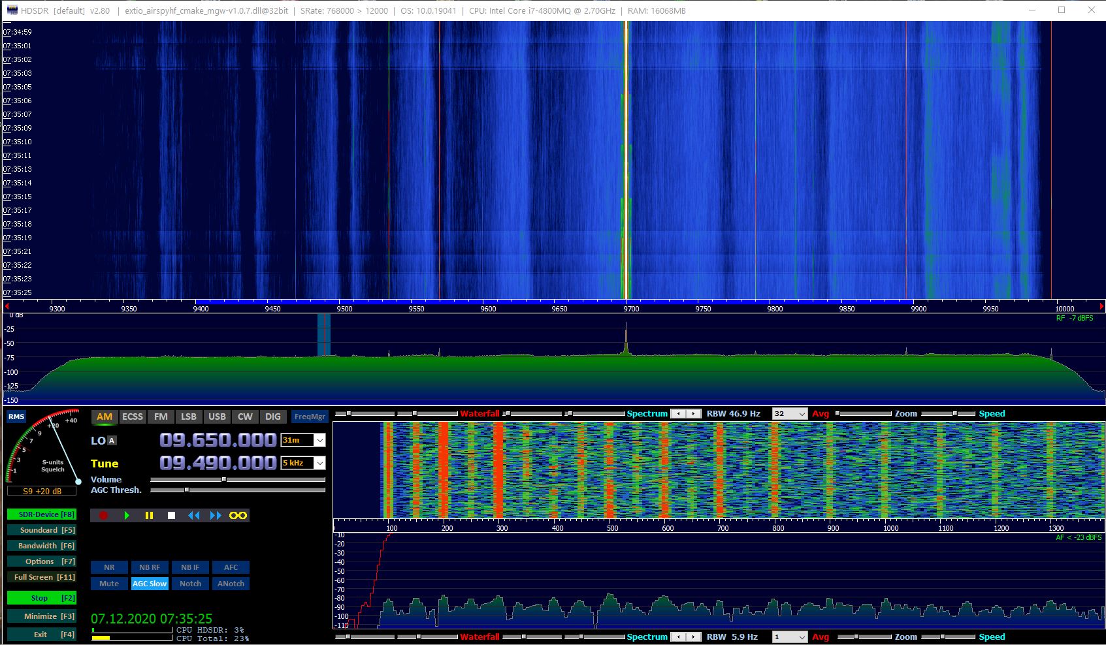1106x645 pixels.
Task: Enable NR noise reduction
Action: point(109,567)
